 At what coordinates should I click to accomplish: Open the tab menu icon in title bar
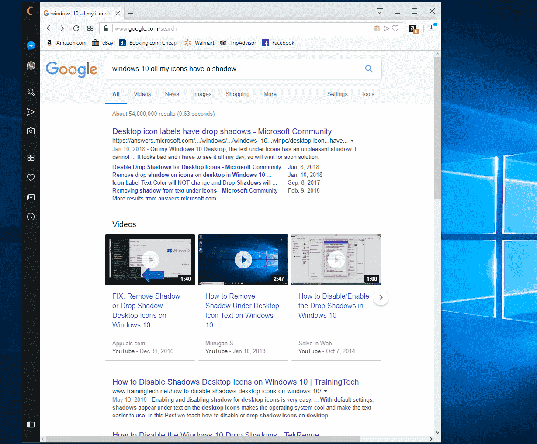379,11
